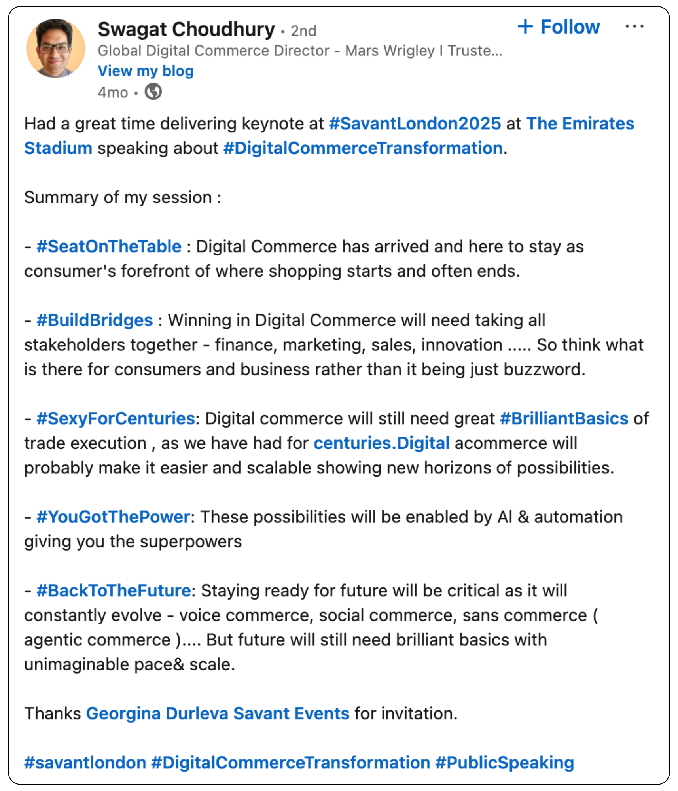Open the #BackToTheFuture hashtag
The height and width of the screenshot is (791, 678).
pos(114,590)
